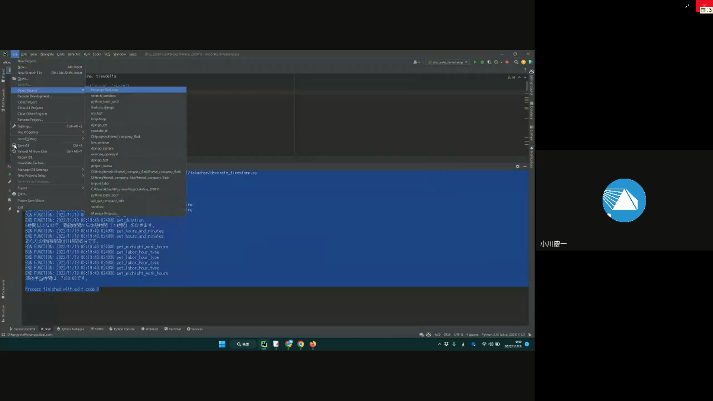The image size is (713, 401).
Task: Toggle Power Save Mode in File menu
Action: pyautogui.click(x=30, y=200)
